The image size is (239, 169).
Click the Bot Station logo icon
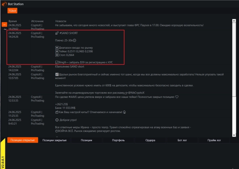coord(4,4)
